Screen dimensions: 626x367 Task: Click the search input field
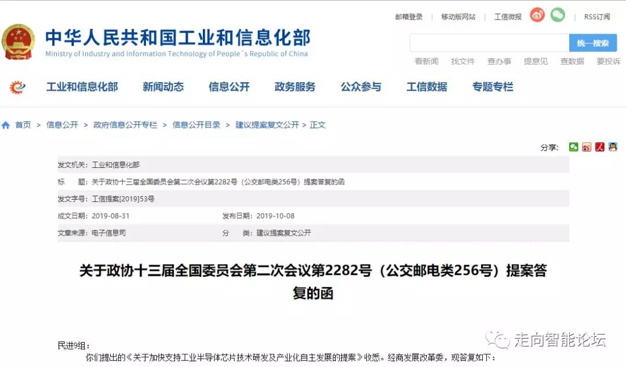pyautogui.click(x=489, y=43)
